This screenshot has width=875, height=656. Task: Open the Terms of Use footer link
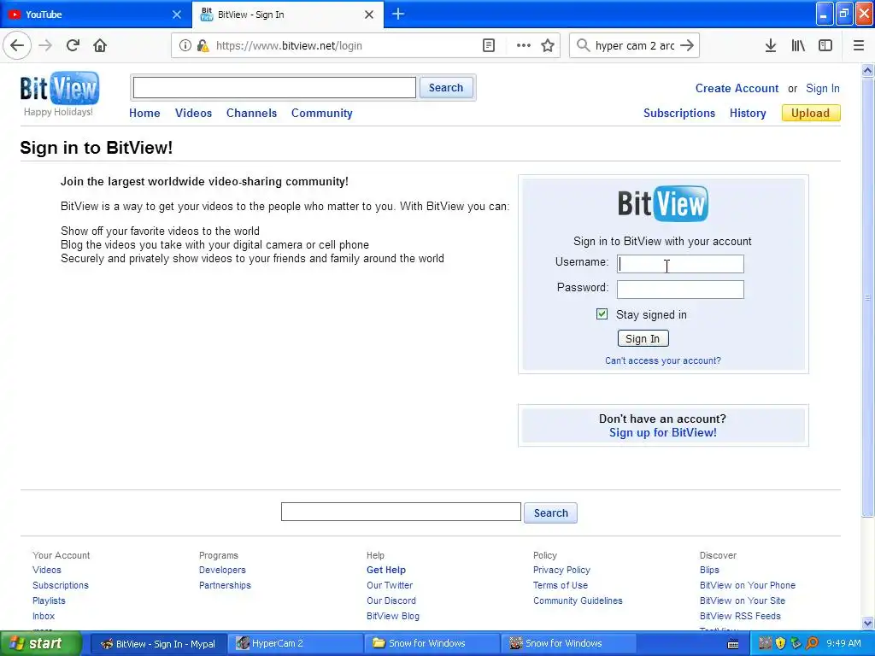point(561,585)
